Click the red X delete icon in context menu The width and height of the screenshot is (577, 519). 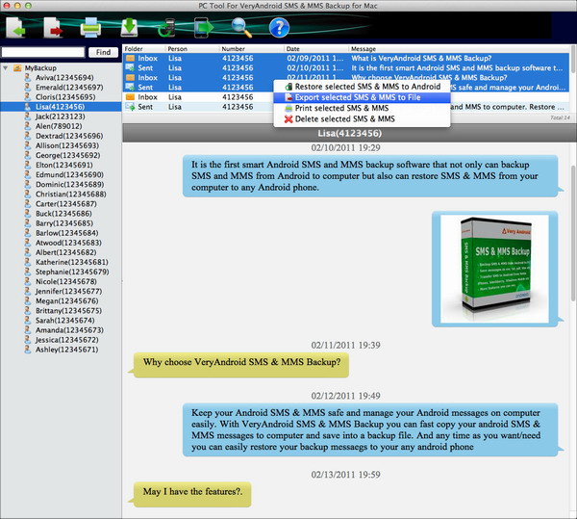(x=288, y=119)
